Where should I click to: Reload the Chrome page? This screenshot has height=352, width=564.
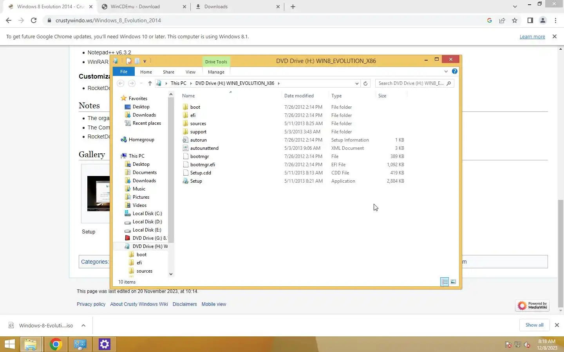pyautogui.click(x=34, y=20)
